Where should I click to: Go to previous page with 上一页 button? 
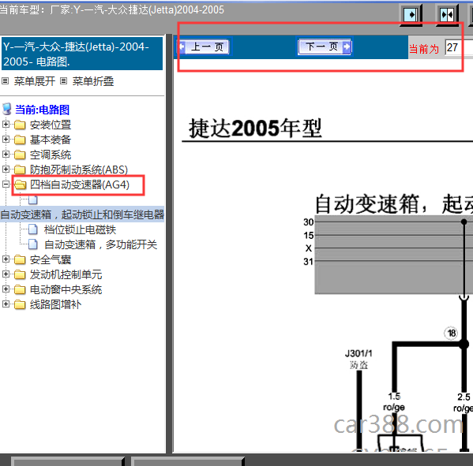coord(205,47)
